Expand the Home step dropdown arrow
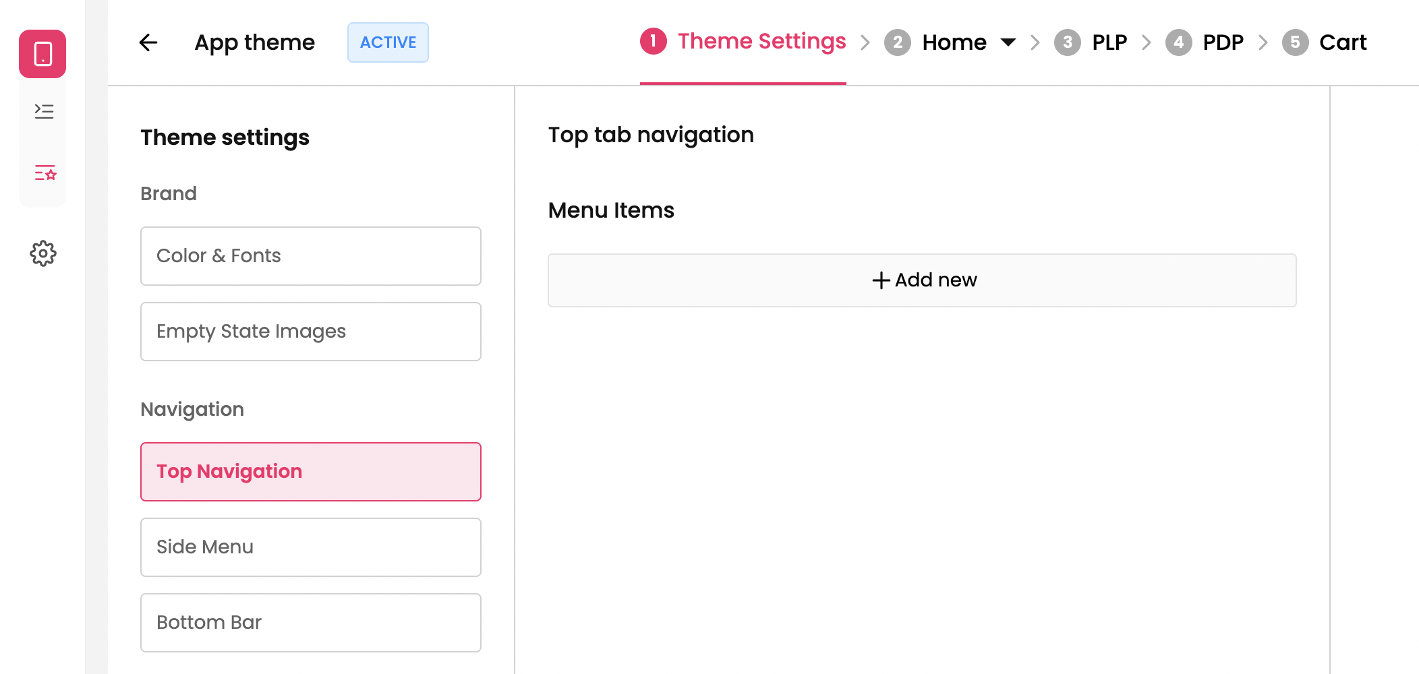This screenshot has height=674, width=1419. (1008, 42)
